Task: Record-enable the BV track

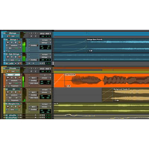Action: click(8, 92)
